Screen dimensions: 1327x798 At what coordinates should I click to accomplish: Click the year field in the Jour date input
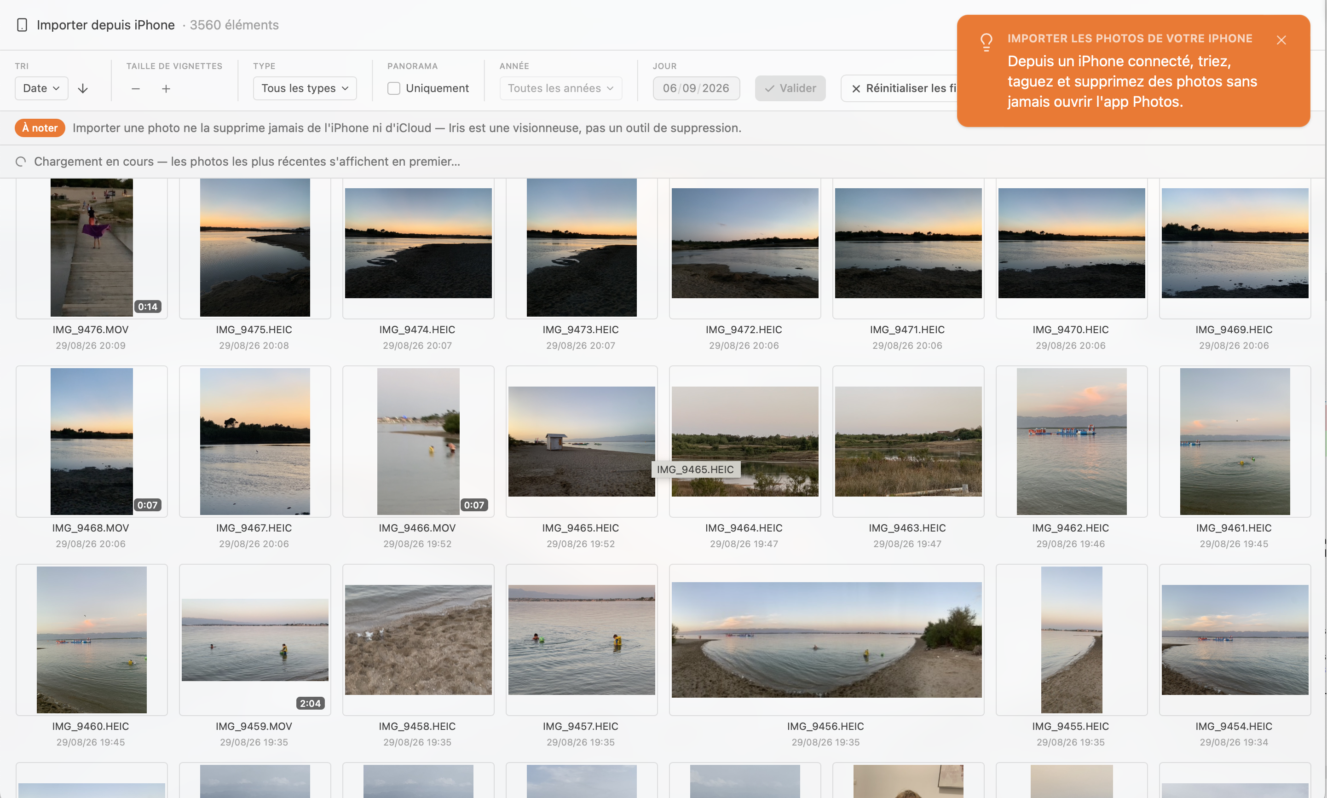[x=715, y=88]
